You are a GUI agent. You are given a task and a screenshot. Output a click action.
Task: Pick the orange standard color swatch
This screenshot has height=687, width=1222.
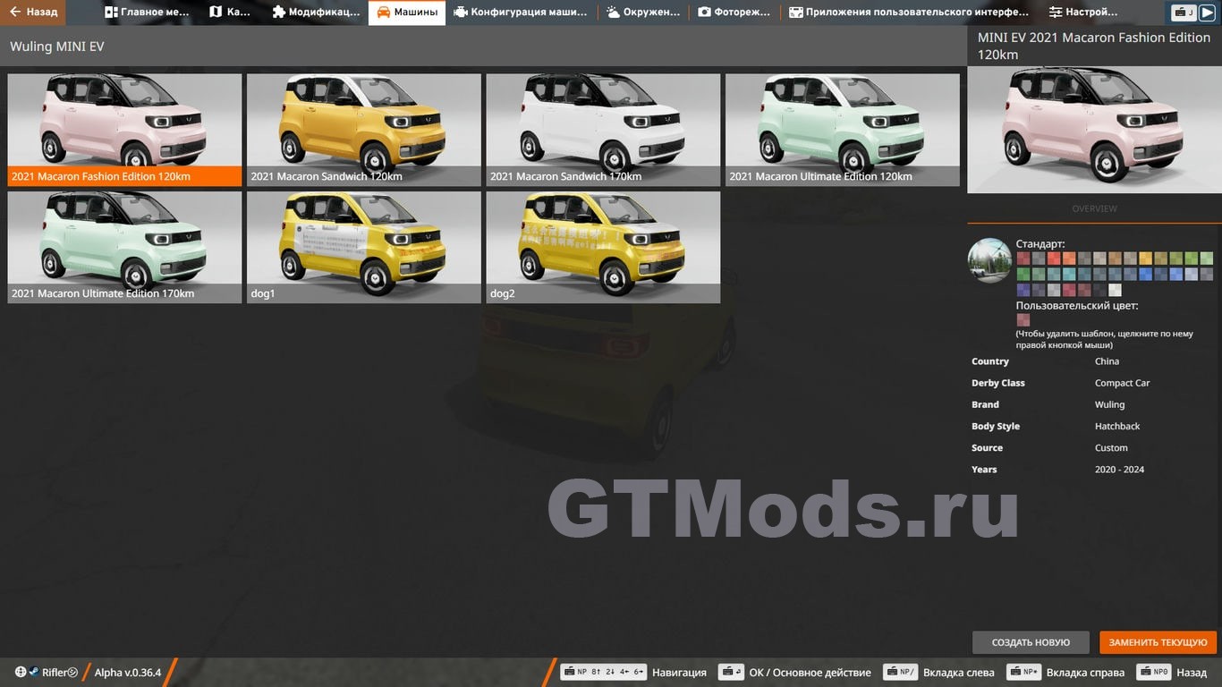(x=1069, y=259)
